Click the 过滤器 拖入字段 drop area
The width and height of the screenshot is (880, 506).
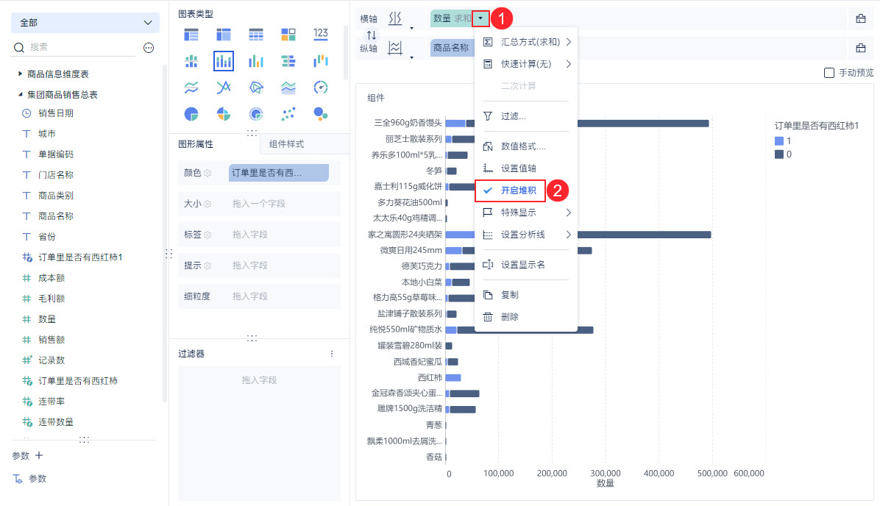pyautogui.click(x=259, y=432)
